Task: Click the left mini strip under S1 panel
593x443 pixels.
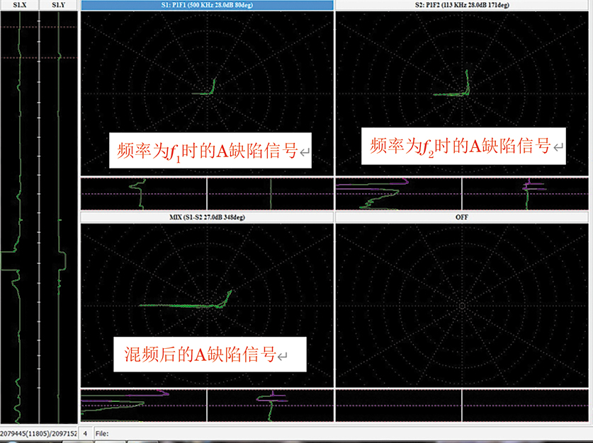Action: pyautogui.click(x=144, y=193)
